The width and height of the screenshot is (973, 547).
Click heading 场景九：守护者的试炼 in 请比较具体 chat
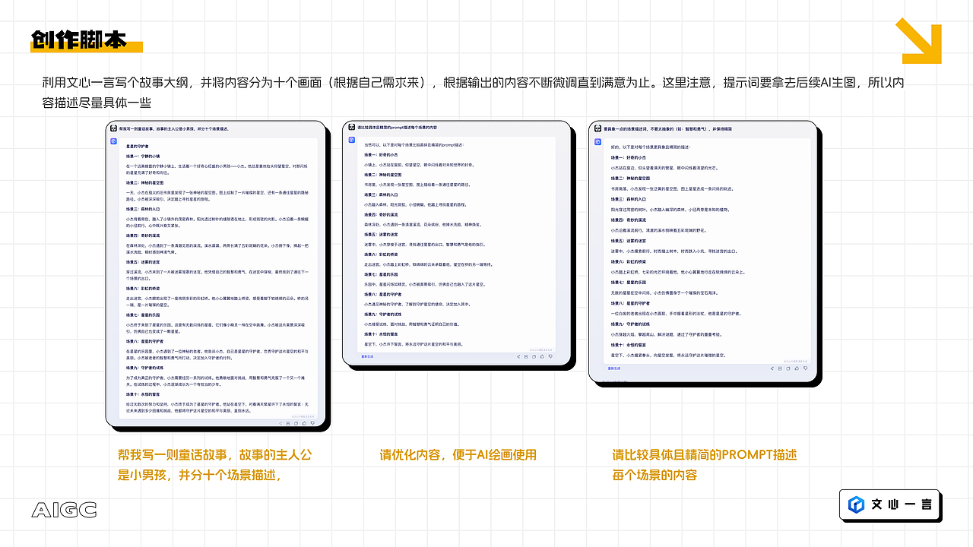(x=383, y=314)
